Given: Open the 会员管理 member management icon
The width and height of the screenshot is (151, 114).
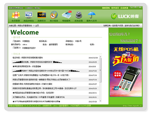Looking at the screenshot, I should coord(16,16).
